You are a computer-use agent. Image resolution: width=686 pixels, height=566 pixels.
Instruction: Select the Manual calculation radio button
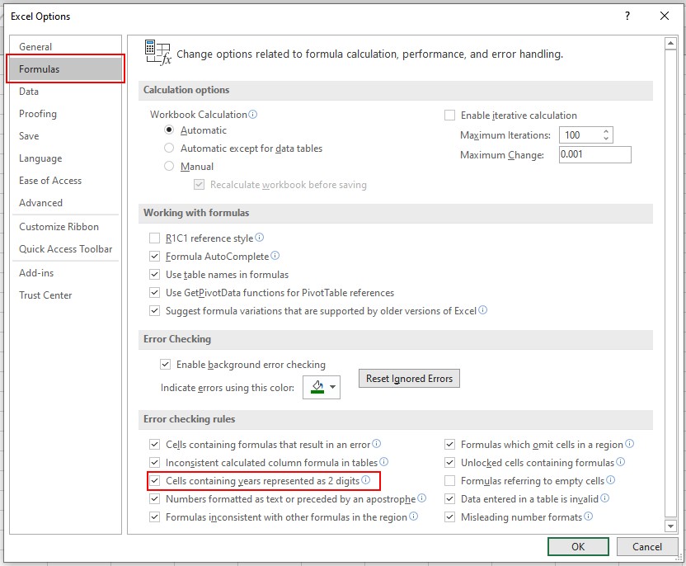(x=169, y=165)
